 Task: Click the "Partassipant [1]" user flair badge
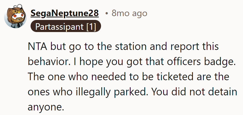tap(66, 26)
